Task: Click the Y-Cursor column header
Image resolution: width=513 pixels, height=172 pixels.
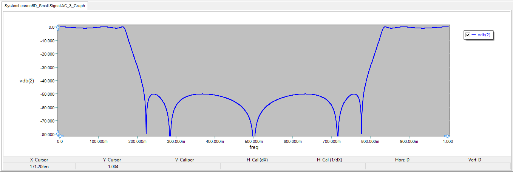Action: tap(111, 160)
